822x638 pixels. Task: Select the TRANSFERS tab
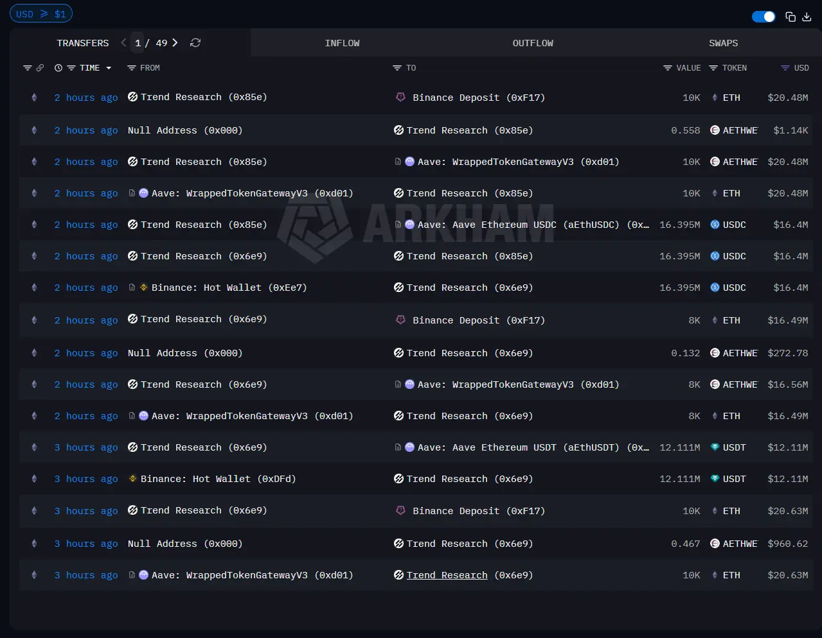(x=83, y=43)
